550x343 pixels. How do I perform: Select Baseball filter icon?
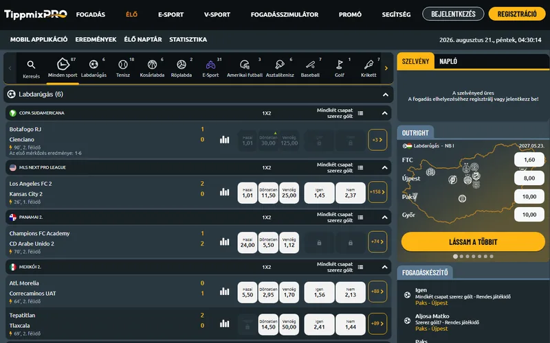(x=310, y=64)
